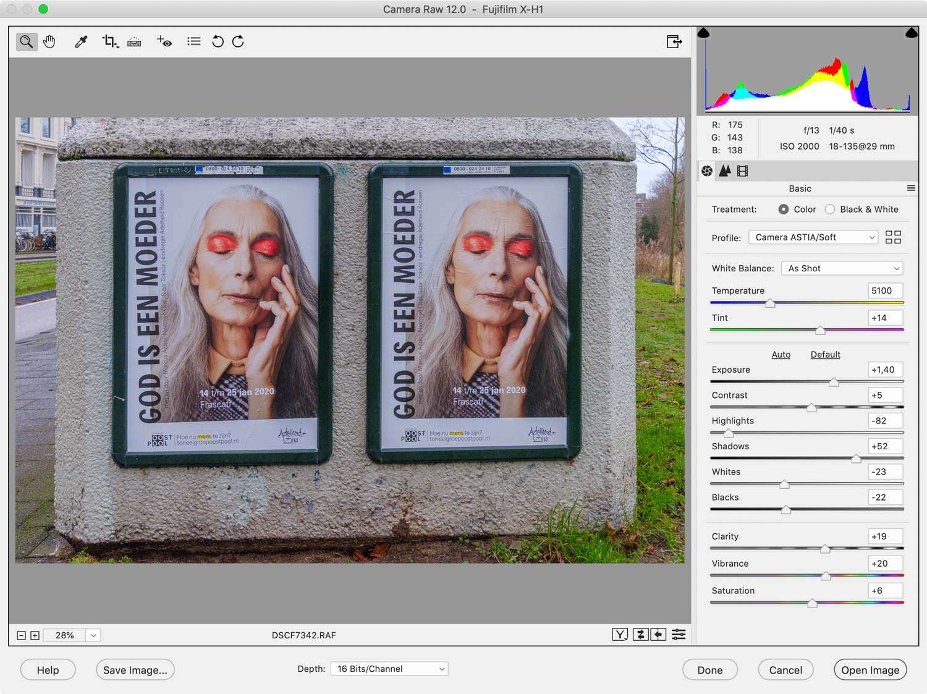Switch to the Basic panel tab
This screenshot has width=927, height=694.
tap(707, 171)
